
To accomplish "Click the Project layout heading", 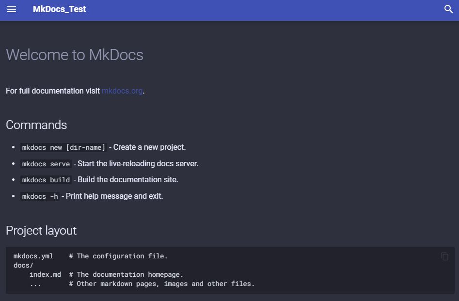I will [41, 231].
